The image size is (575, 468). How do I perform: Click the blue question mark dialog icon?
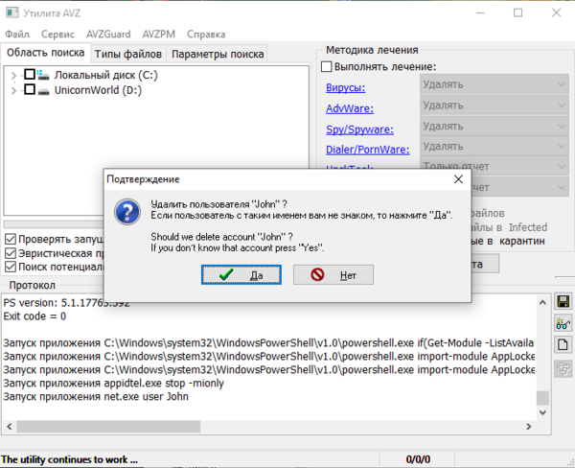(127, 212)
